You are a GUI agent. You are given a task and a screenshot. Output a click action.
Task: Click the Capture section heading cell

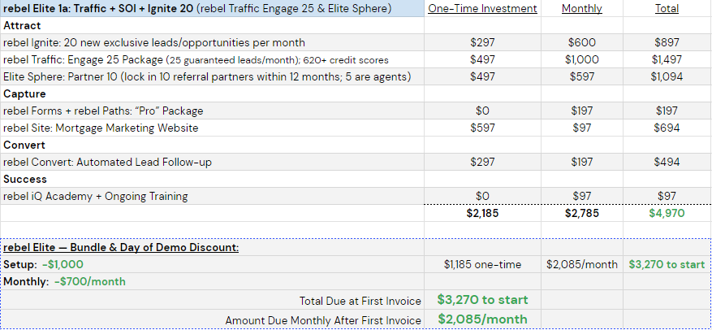[x=212, y=94]
